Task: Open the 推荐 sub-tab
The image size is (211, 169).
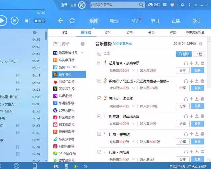Action: tap(64, 33)
